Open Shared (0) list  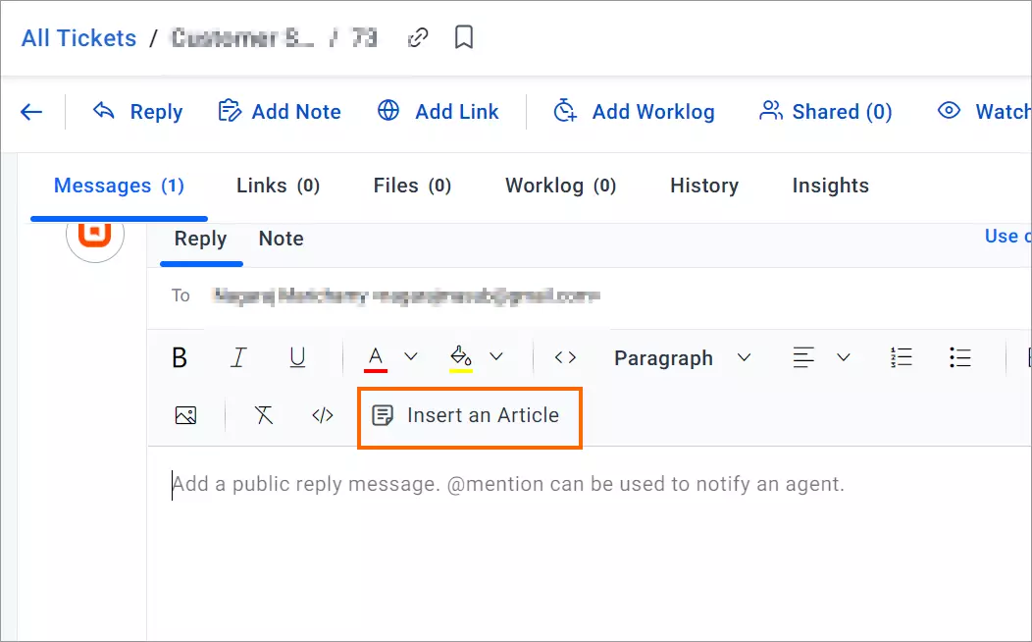tap(826, 111)
